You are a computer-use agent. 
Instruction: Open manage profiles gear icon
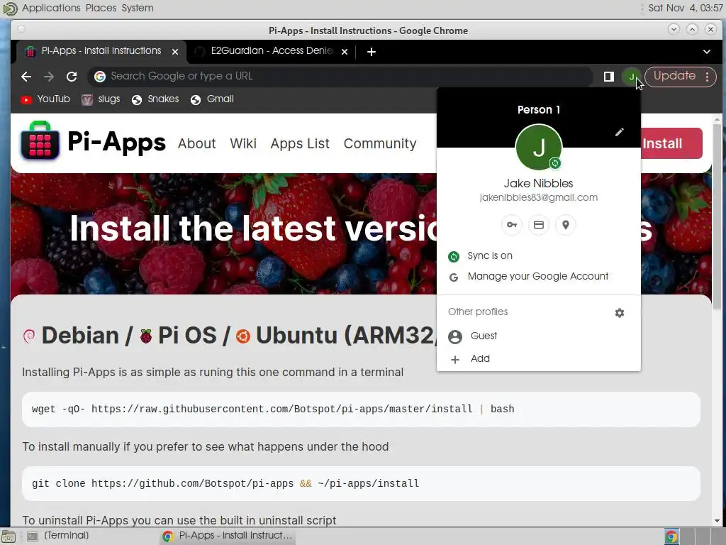point(620,313)
